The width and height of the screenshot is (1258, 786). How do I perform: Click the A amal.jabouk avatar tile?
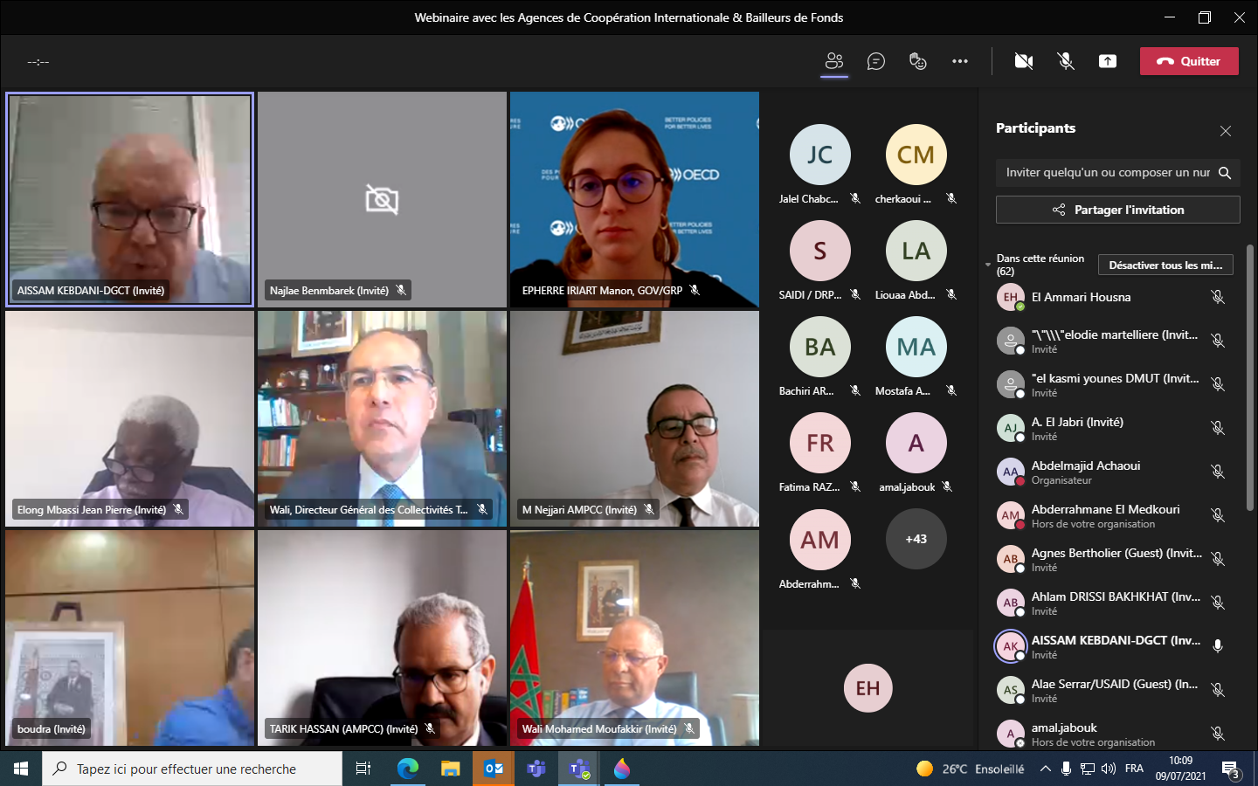916,443
